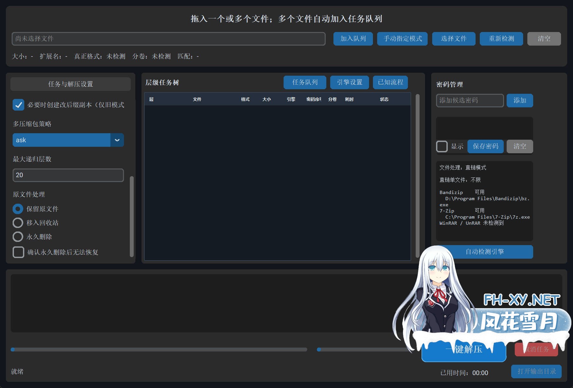The image size is (573, 388).
Task: Click the 耗时 column header
Action: (x=349, y=99)
